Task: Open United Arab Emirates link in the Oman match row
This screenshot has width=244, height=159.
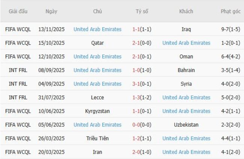Action: click(98, 57)
